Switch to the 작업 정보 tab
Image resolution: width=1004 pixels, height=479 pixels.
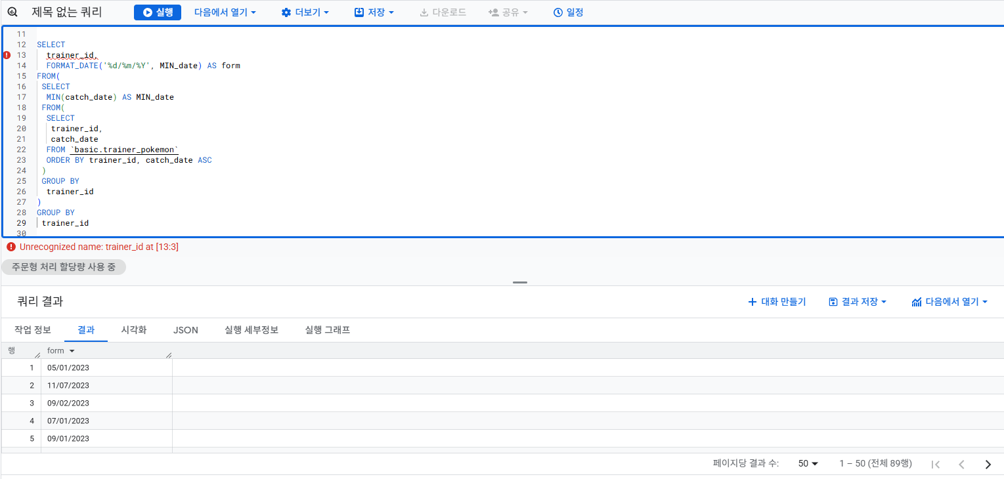pos(33,330)
